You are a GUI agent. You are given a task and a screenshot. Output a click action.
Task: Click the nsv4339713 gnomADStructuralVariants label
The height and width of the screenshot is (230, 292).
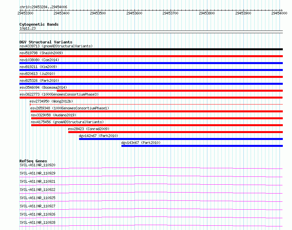tap(56, 46)
